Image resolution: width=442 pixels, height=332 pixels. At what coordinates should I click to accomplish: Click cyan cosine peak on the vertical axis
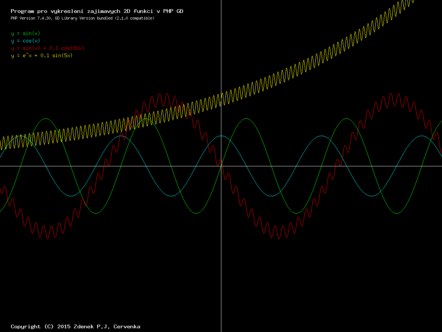[x=221, y=136]
